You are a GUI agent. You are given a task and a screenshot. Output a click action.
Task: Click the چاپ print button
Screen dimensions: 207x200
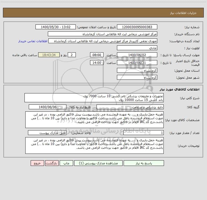[66, 163]
